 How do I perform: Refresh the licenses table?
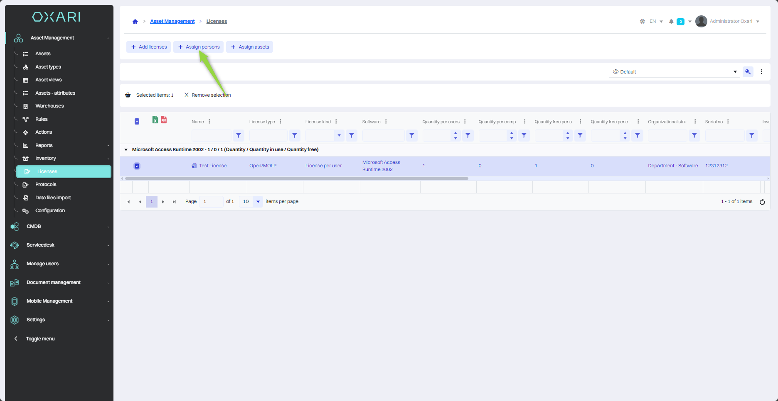[762, 202]
